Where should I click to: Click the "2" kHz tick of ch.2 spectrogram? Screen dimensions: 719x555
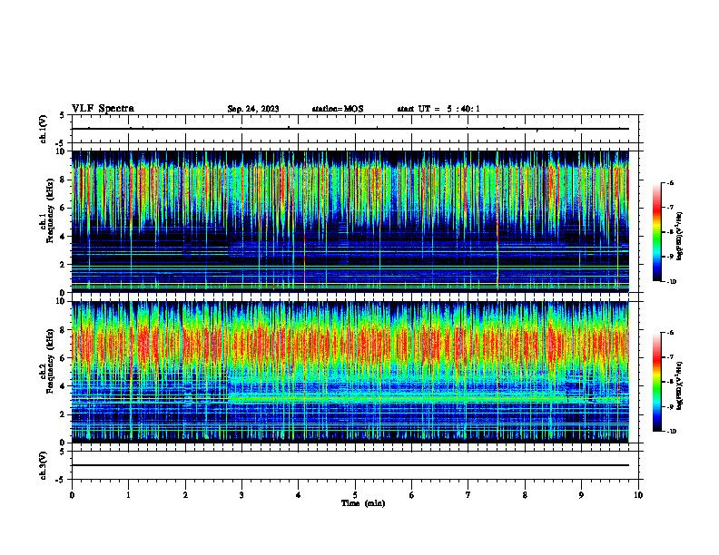[64, 414]
